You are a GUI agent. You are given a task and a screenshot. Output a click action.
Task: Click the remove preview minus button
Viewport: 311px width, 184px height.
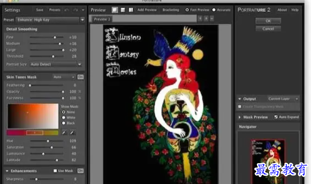click(212, 19)
